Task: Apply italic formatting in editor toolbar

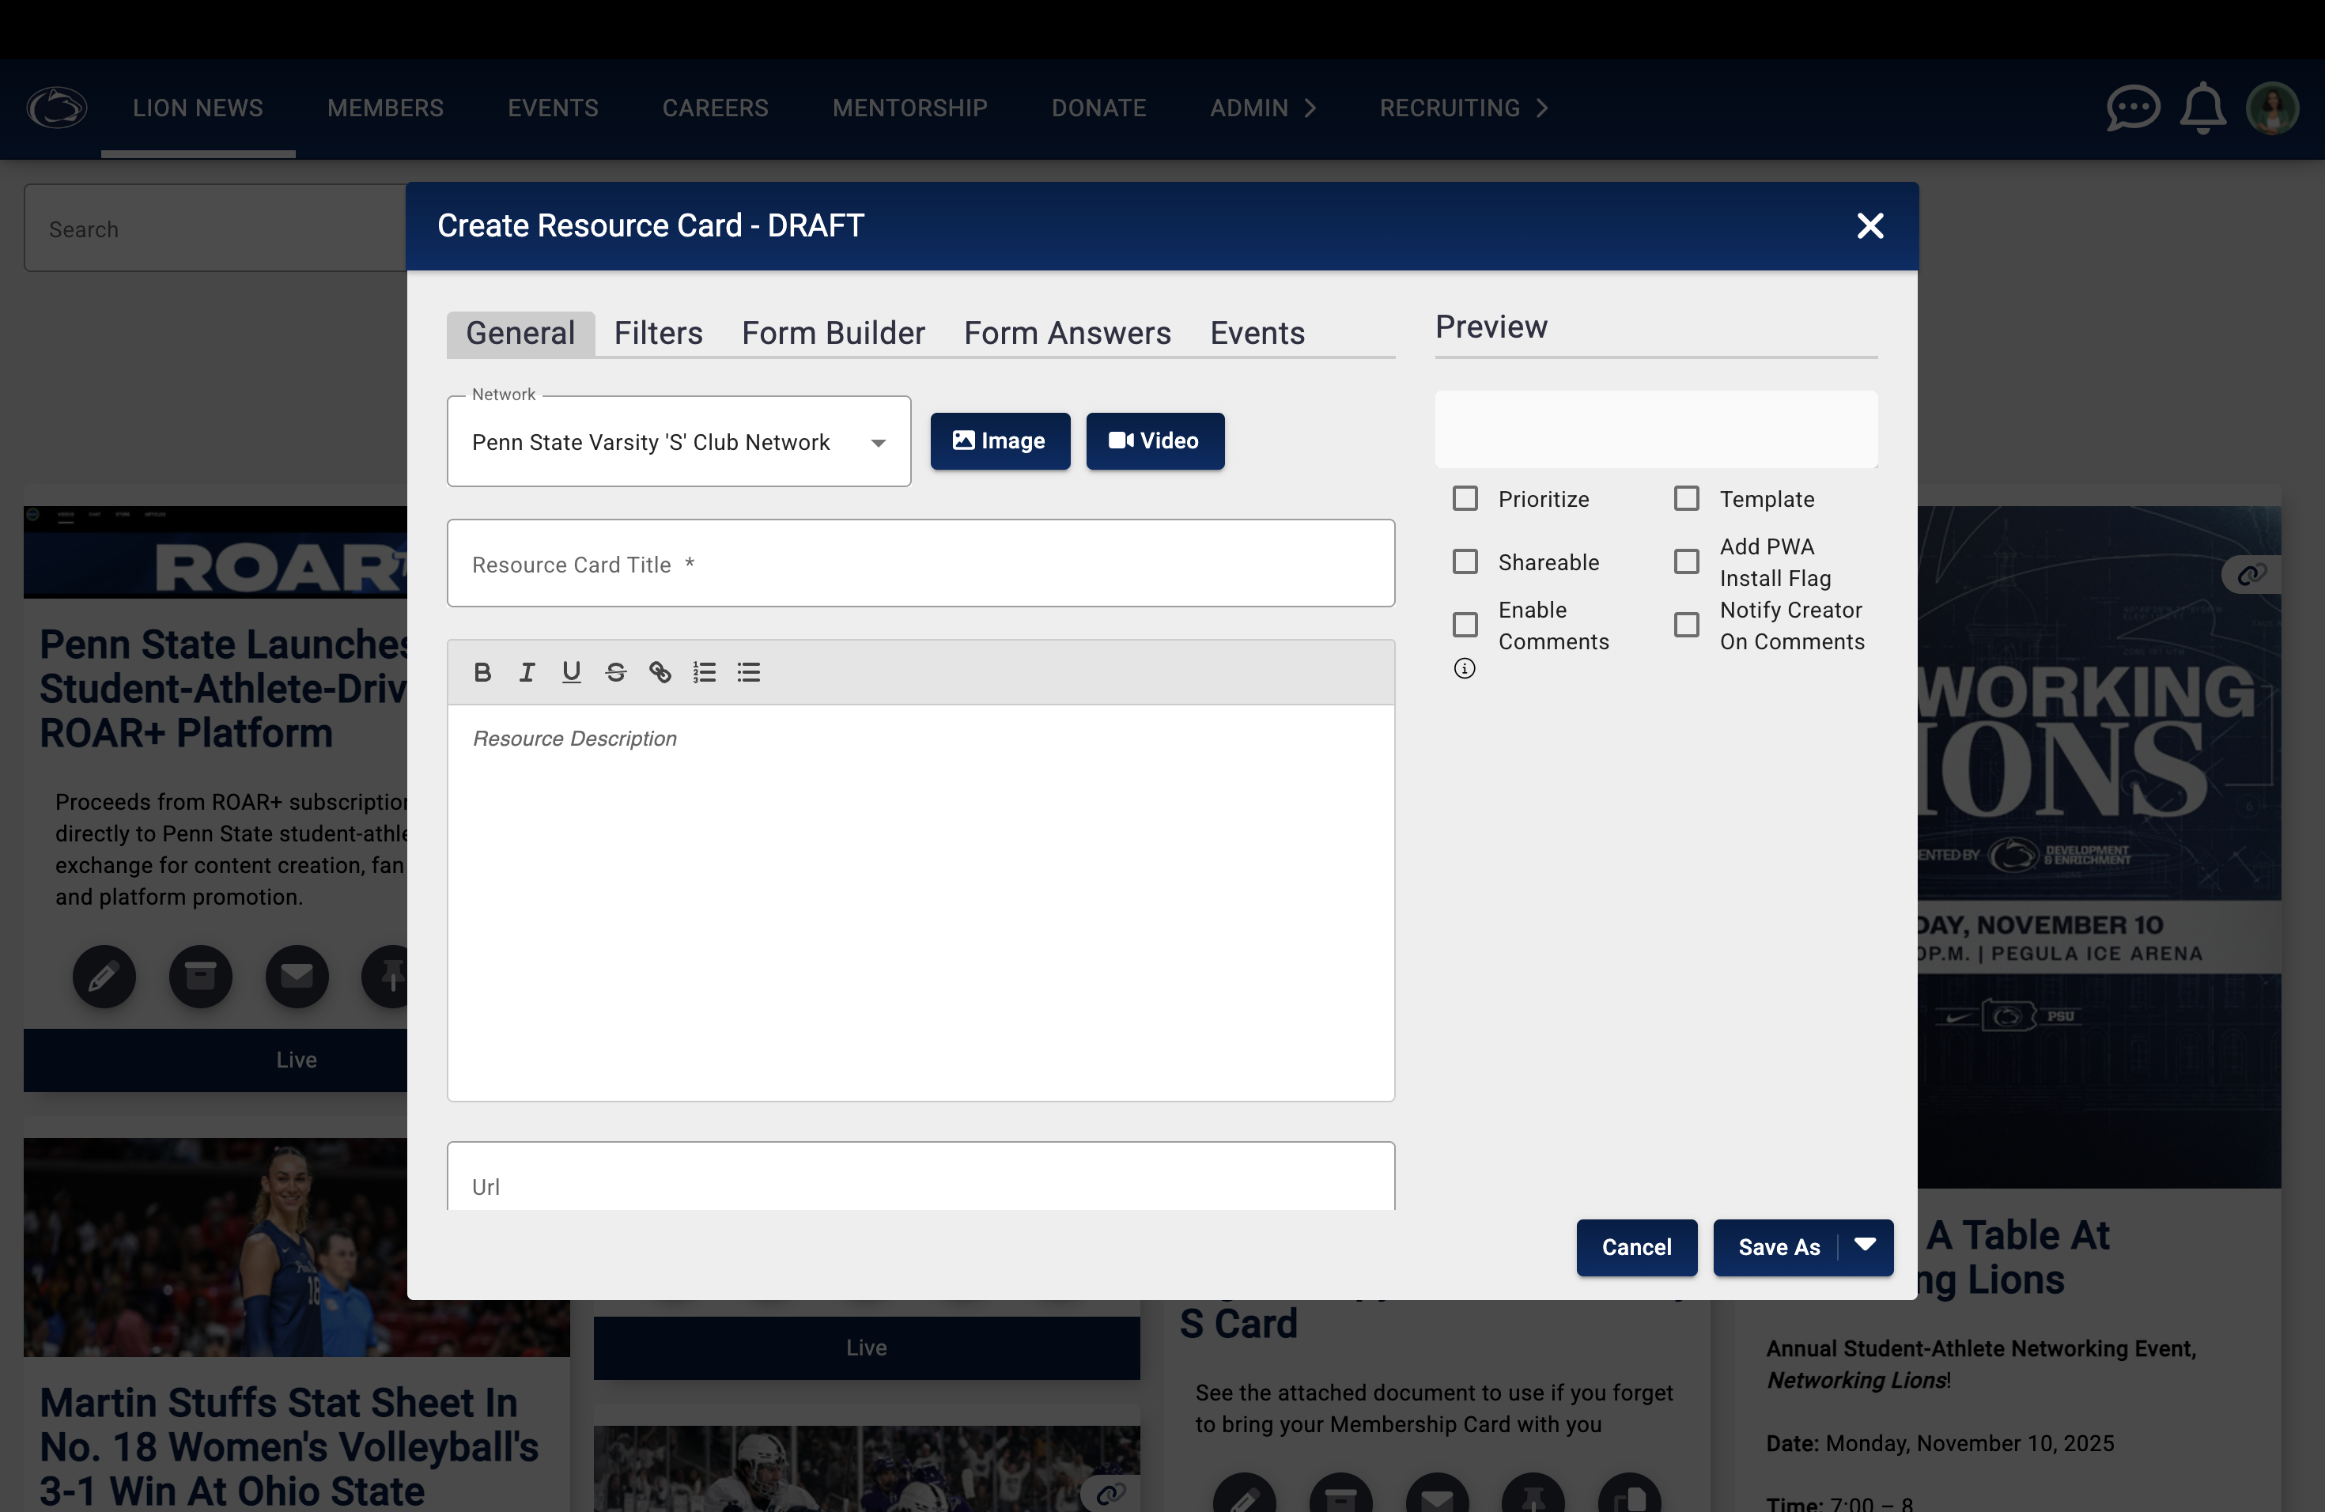Action: tap(527, 672)
